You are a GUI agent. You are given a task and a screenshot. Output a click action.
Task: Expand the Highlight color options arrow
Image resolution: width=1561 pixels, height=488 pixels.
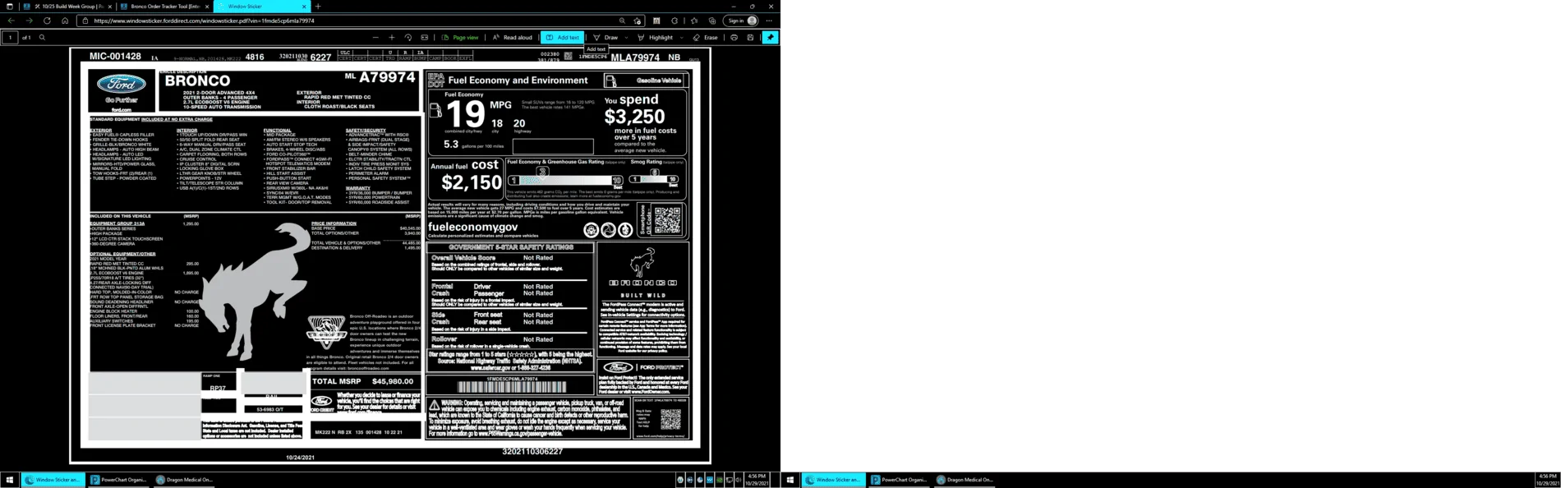tap(681, 38)
